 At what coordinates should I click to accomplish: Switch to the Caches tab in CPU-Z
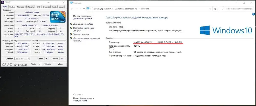pyautogui.click(x=12, y=7)
